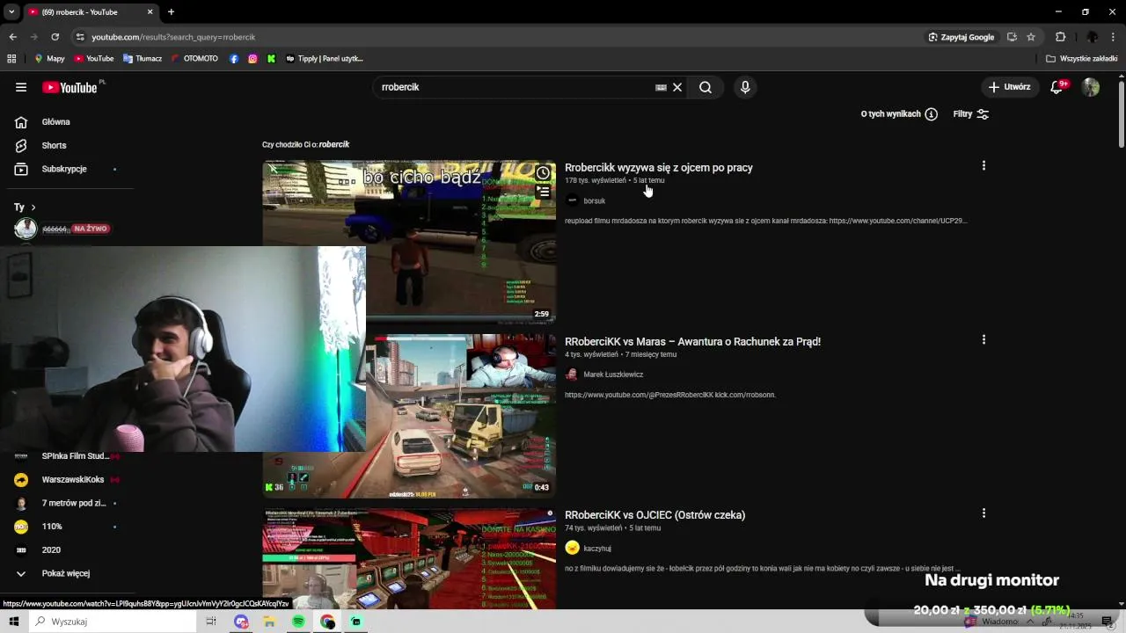Viewport: 1126px width, 633px height.
Task: Open the YouTube account avatar menu
Action: point(1091,87)
